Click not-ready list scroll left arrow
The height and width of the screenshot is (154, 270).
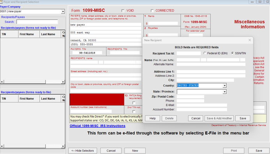[2, 82]
